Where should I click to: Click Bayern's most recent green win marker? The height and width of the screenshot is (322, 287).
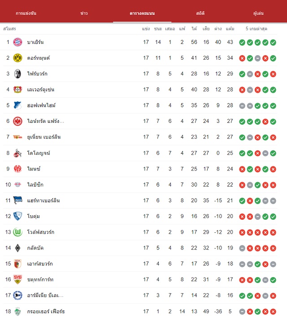tap(273, 43)
